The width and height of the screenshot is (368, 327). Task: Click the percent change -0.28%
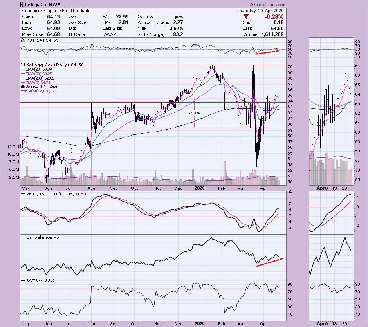(274, 17)
